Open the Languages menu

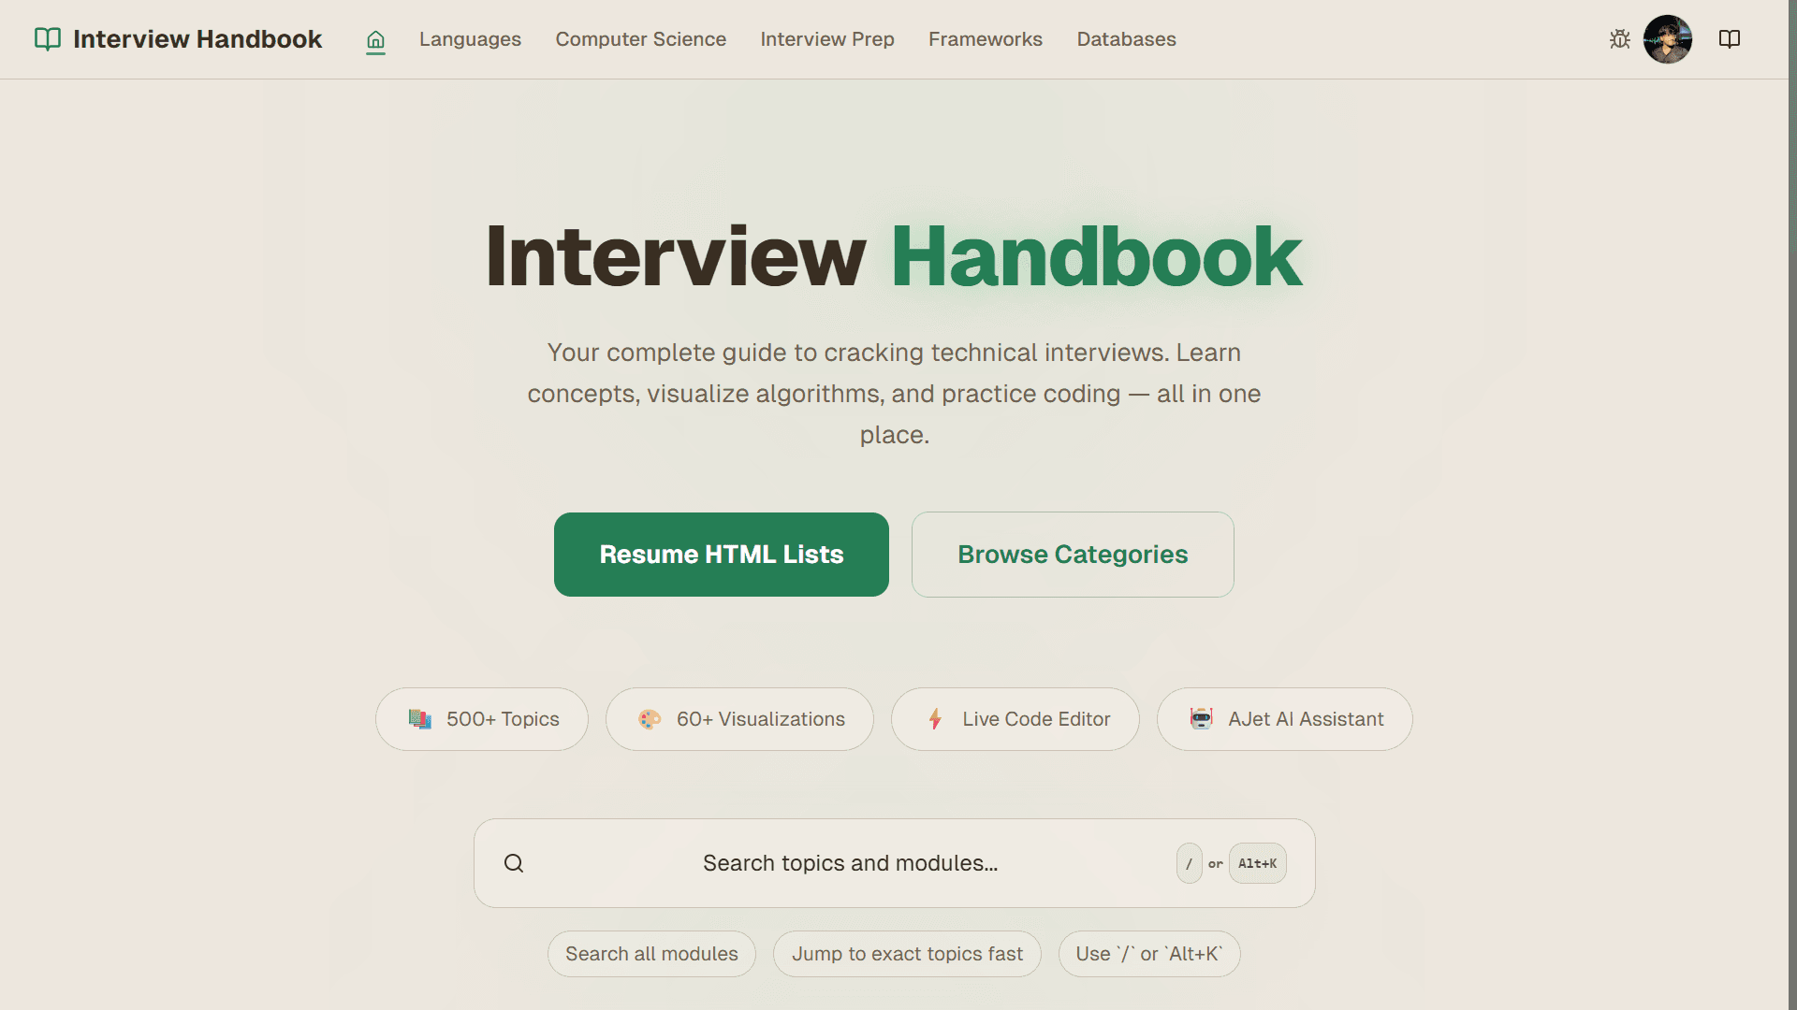[470, 39]
